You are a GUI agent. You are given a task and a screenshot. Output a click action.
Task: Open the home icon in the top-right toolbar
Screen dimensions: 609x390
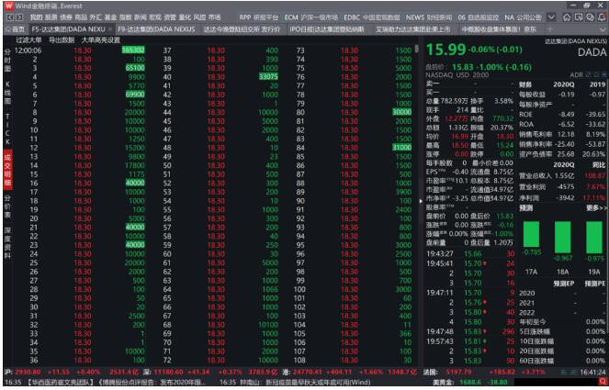(567, 17)
